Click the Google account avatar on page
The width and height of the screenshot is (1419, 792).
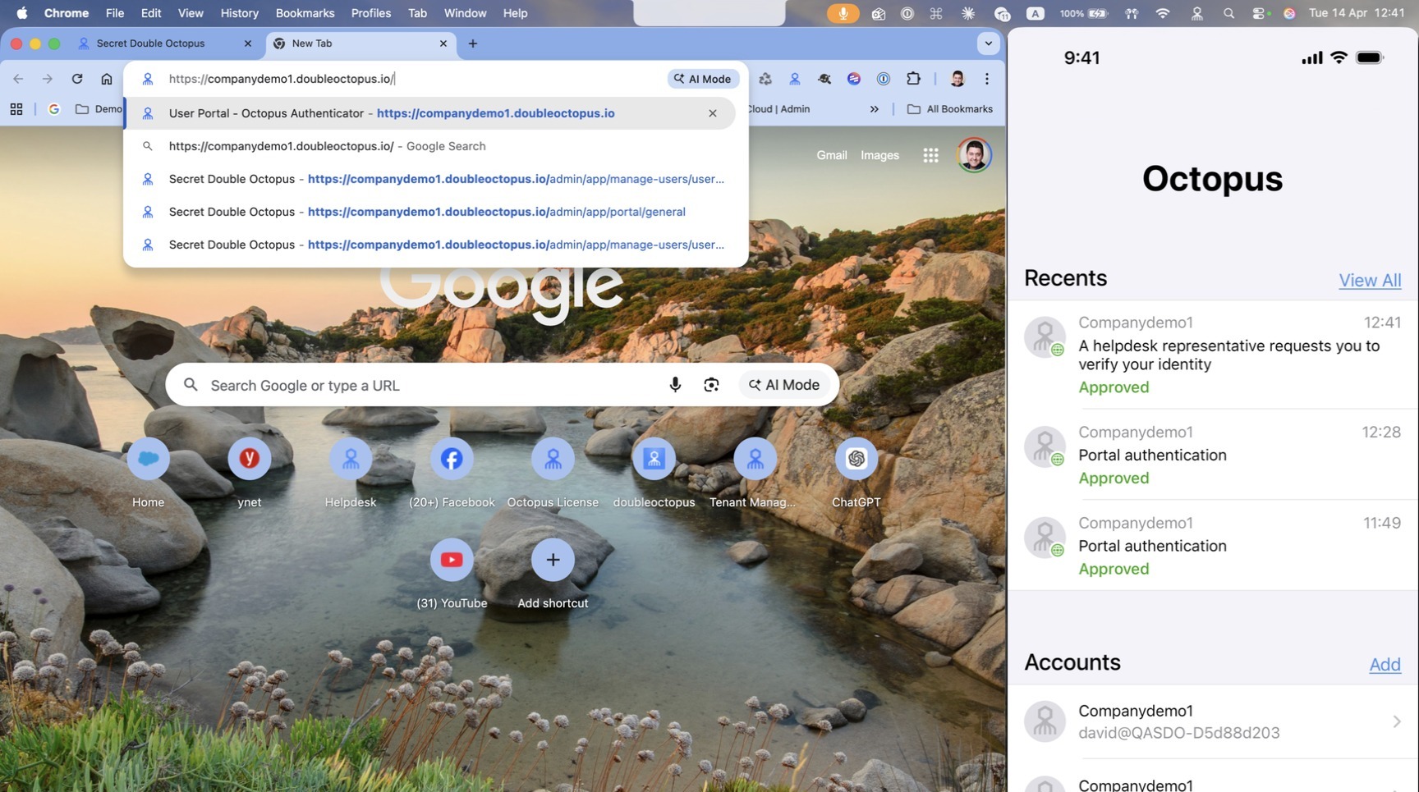[974, 155]
